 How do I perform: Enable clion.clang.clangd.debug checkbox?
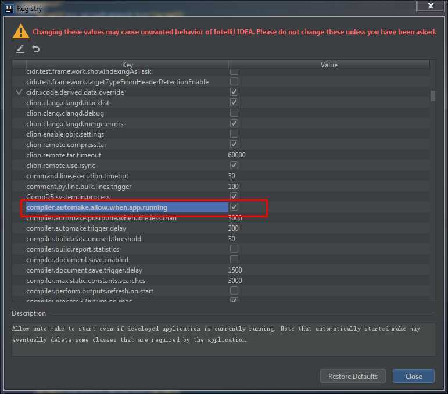point(234,113)
